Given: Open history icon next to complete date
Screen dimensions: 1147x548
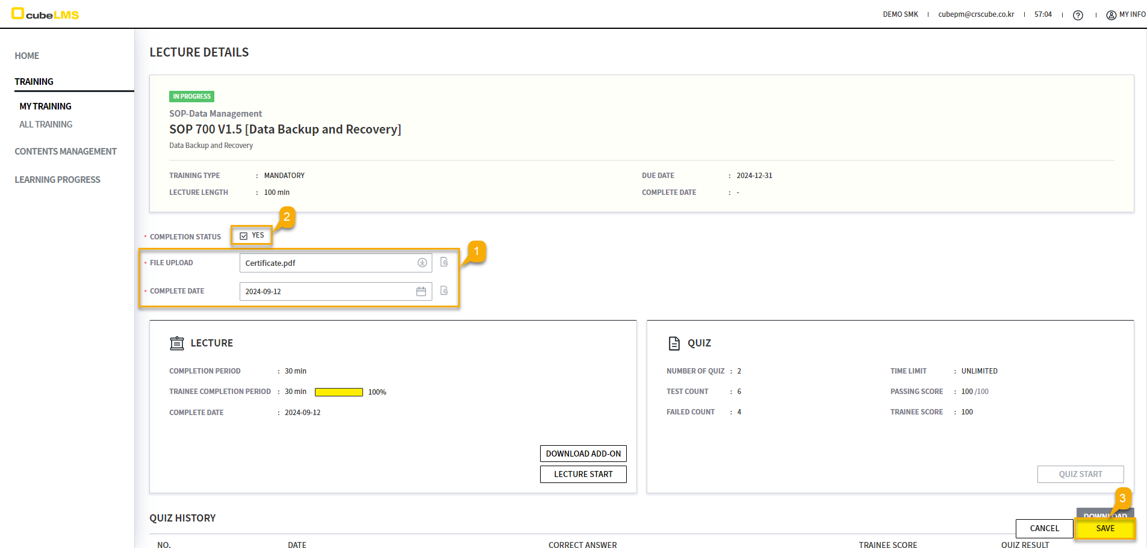Looking at the screenshot, I should [444, 291].
